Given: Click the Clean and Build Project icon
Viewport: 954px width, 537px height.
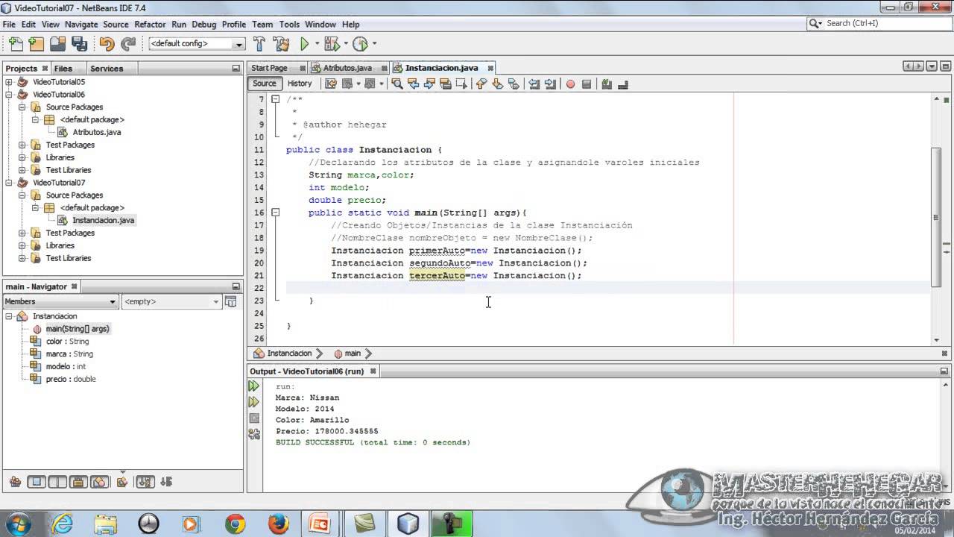Looking at the screenshot, I should pyautogui.click(x=281, y=44).
